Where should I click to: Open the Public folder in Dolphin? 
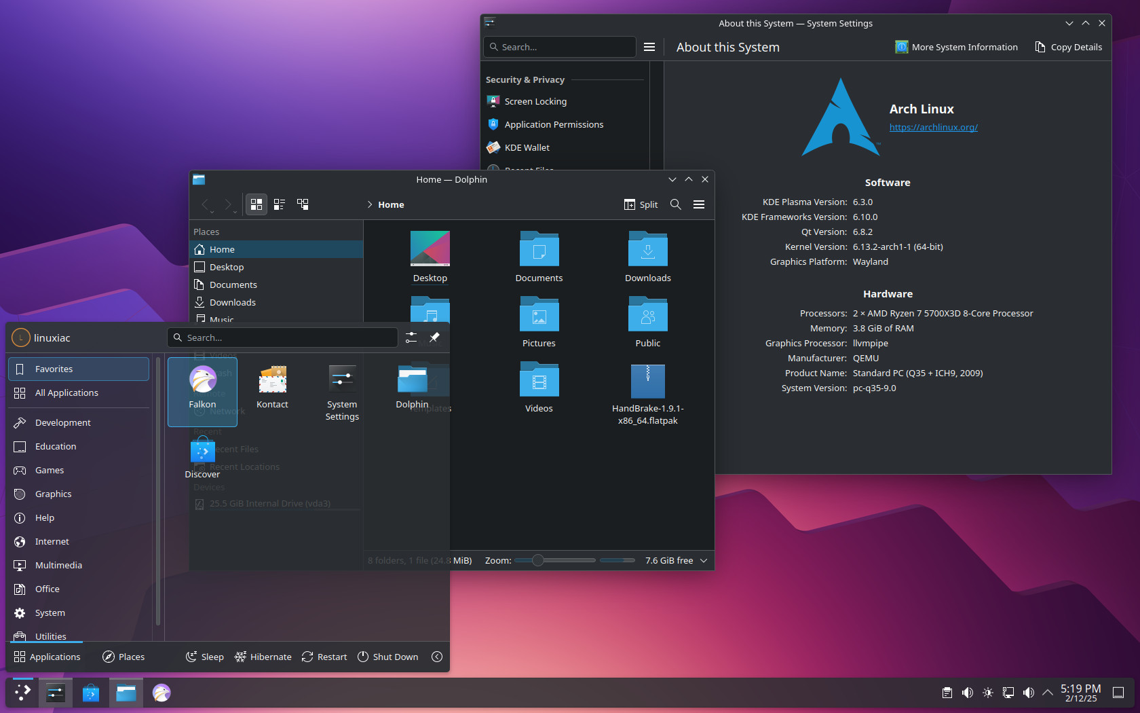648,322
